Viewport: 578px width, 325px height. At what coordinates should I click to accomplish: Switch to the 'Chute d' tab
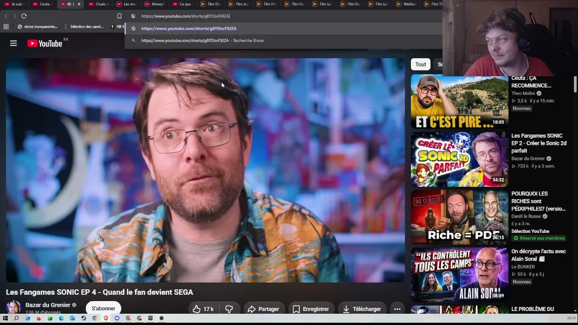pyautogui.click(x=99, y=4)
